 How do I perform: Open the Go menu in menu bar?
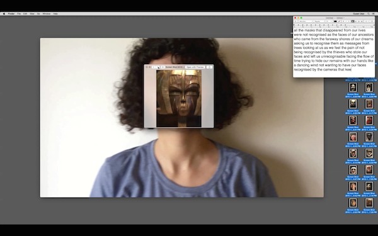38,14
